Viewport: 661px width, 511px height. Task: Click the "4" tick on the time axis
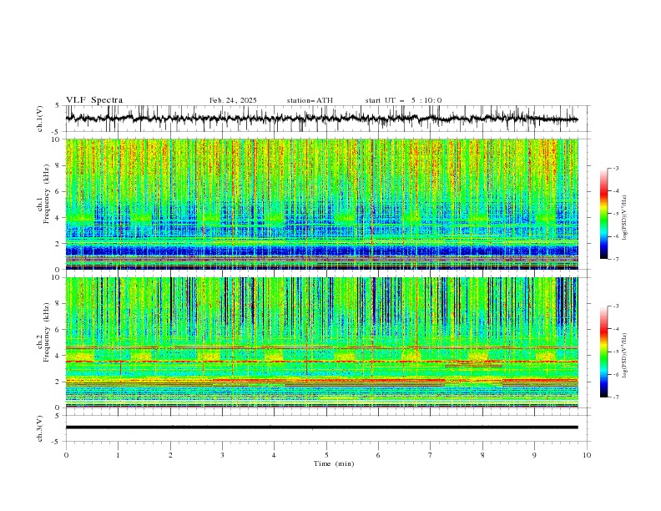[274, 455]
